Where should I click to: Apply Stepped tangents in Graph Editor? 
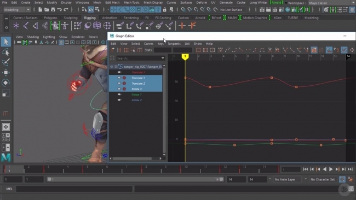(255, 50)
